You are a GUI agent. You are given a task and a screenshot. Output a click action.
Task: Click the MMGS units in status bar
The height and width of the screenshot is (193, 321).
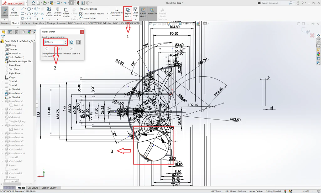click(306, 191)
